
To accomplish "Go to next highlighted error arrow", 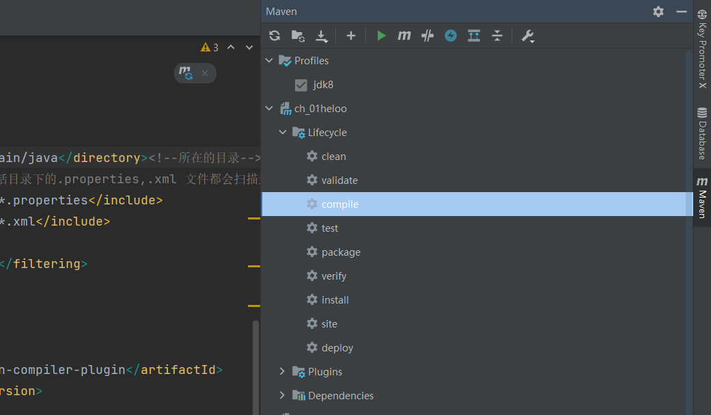I will tap(249, 47).
